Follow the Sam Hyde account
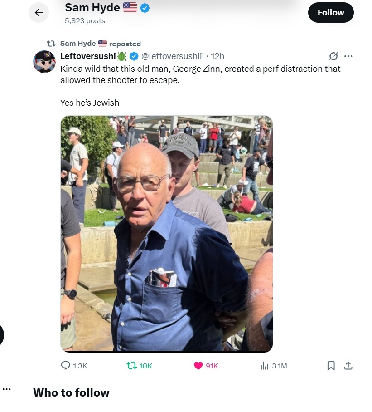372x412 pixels. 331,12
